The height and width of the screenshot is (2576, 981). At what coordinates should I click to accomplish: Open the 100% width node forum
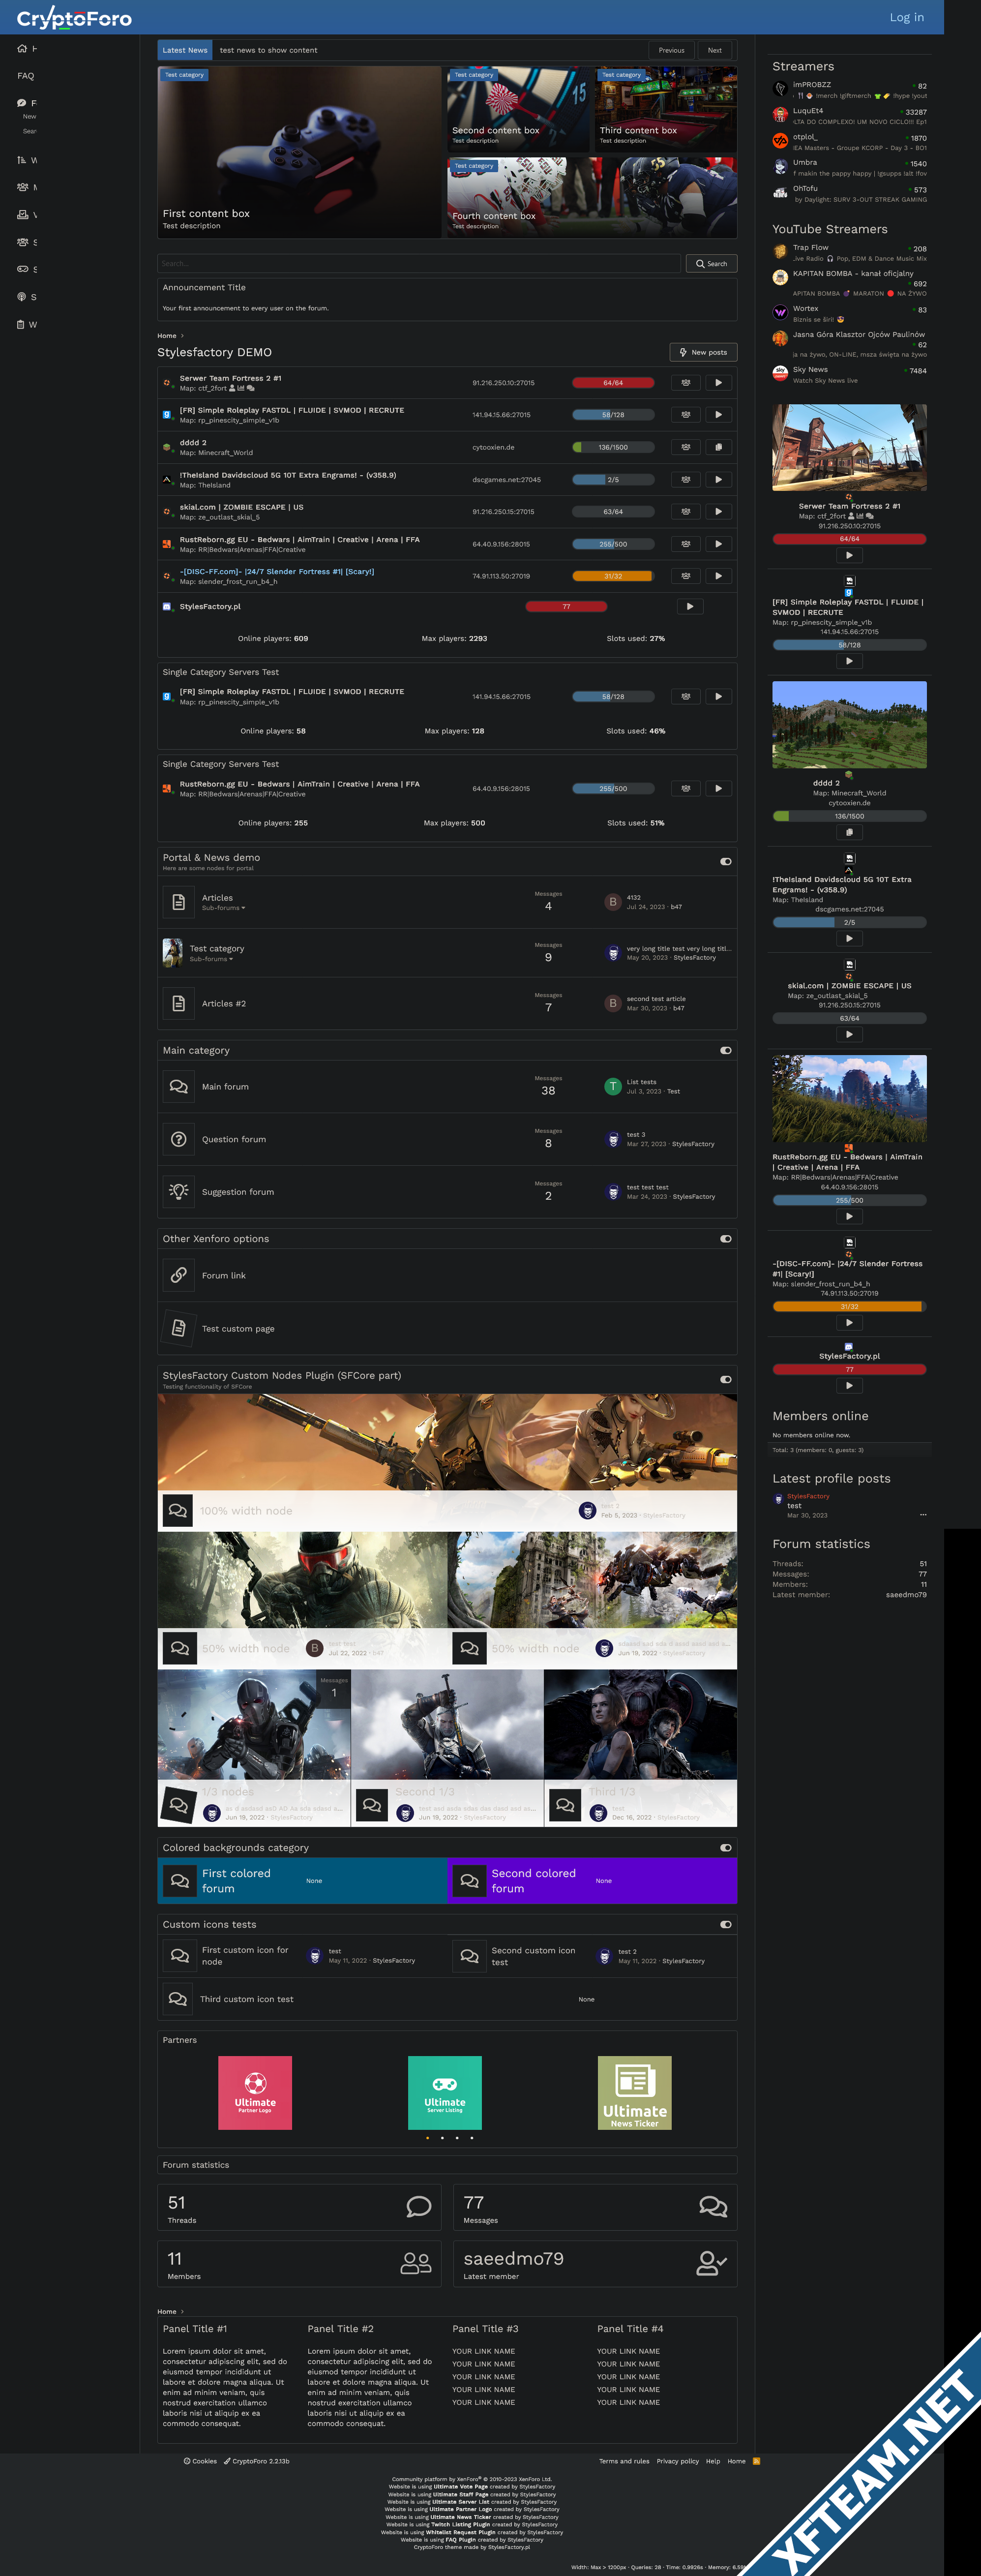[246, 1511]
